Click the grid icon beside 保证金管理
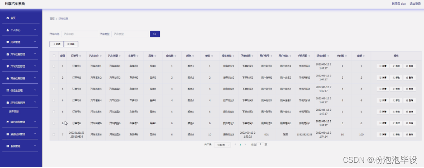This screenshot has height=168, width=424. click(x=8, y=90)
